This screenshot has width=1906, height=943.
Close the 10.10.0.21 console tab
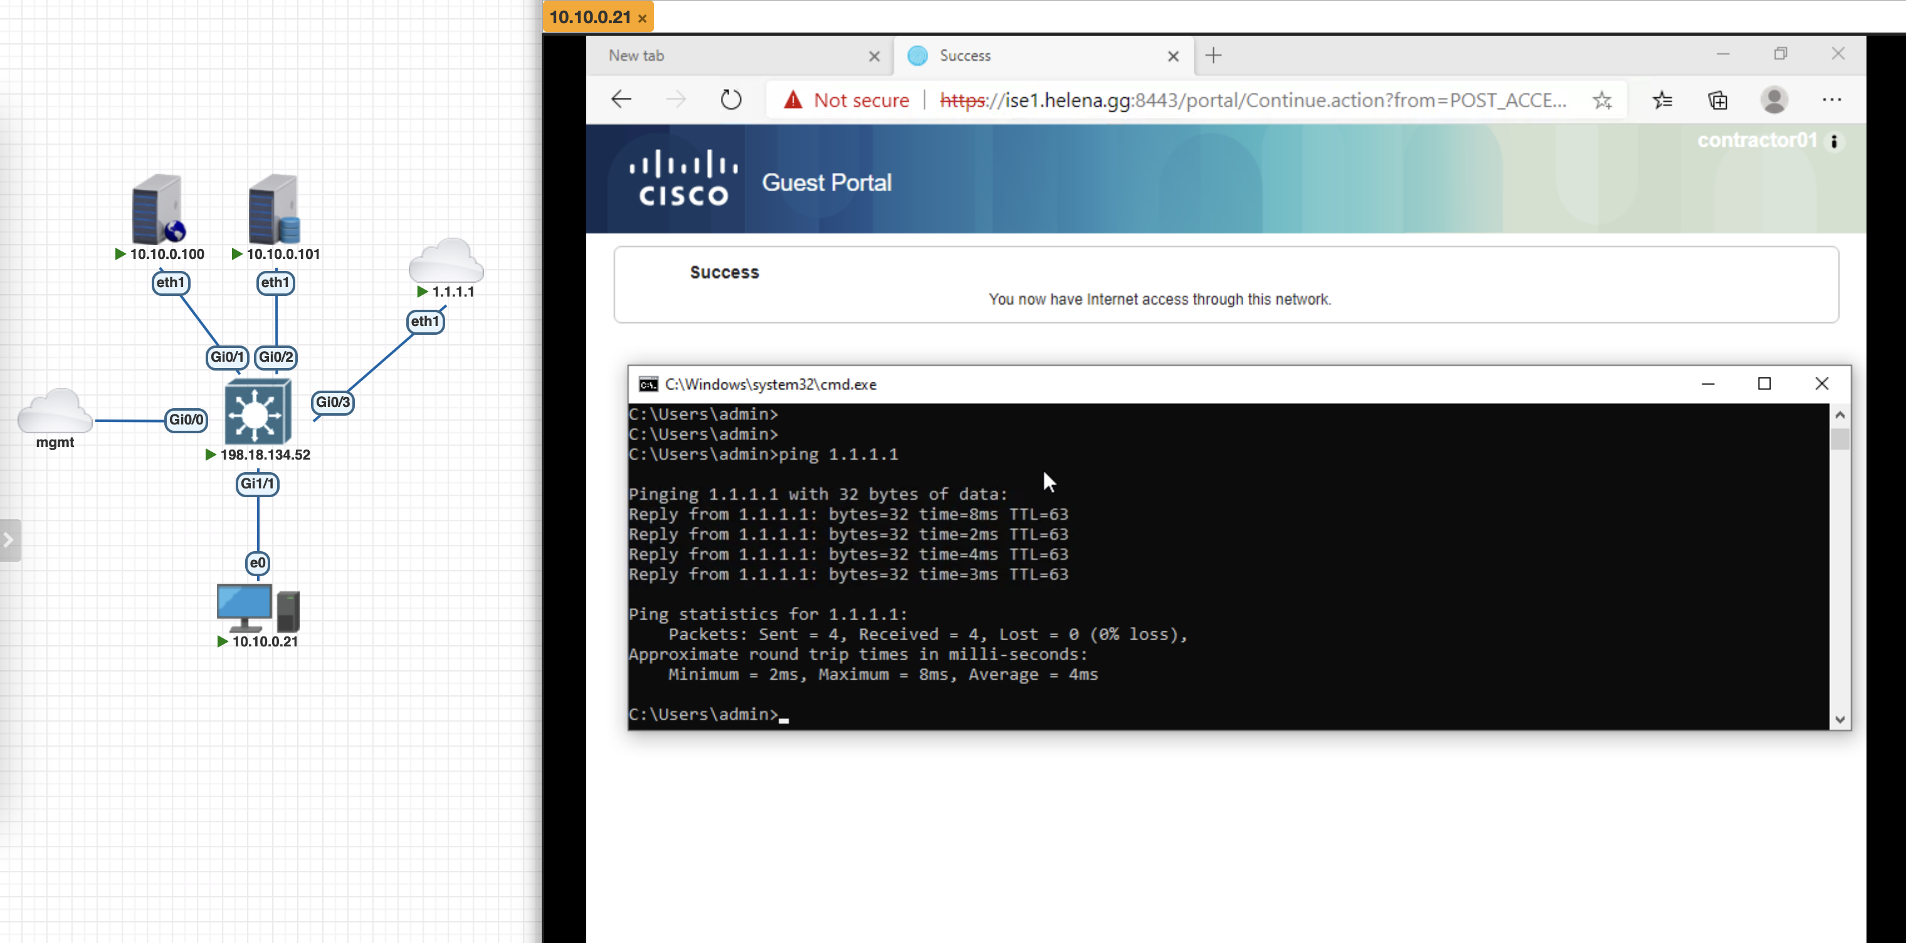(x=641, y=19)
